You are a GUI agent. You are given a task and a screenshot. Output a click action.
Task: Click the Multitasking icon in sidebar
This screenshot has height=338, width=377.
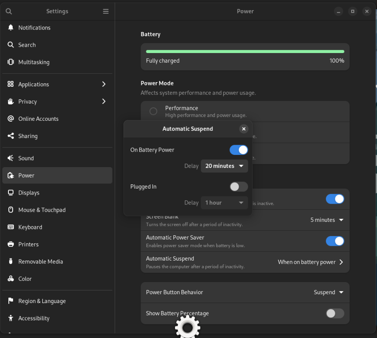pos(11,62)
